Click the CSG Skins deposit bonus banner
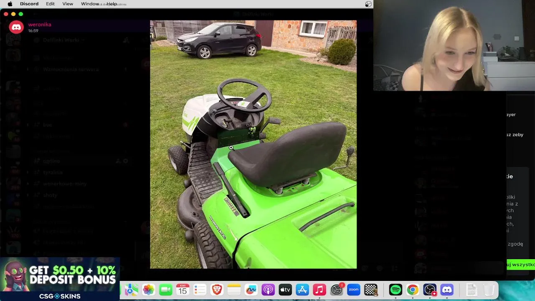This screenshot has height=301, width=535. [60, 279]
